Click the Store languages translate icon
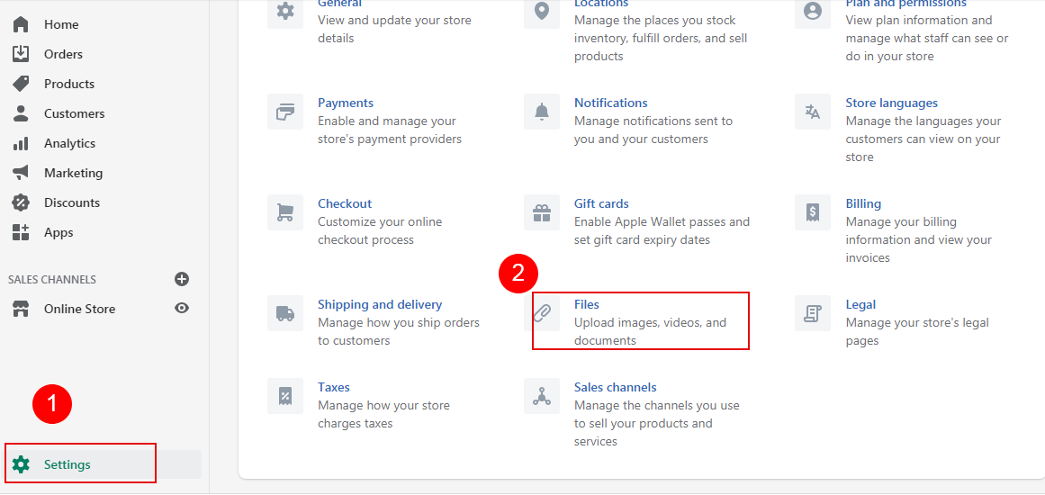 (x=813, y=112)
